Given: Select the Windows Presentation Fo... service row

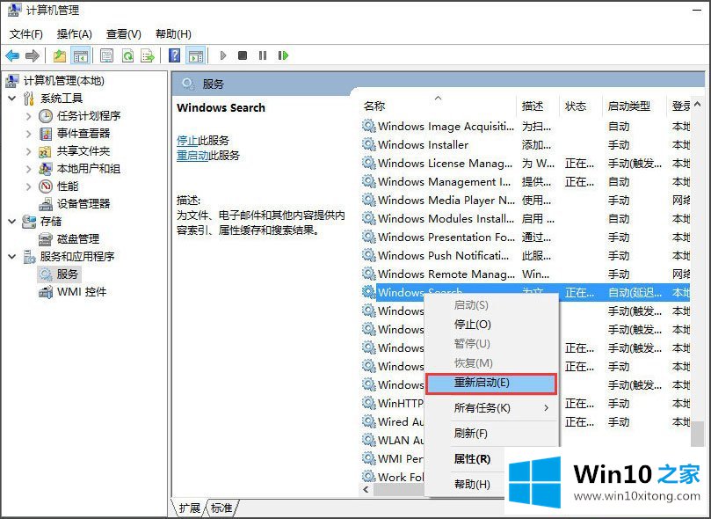Looking at the screenshot, I should click(x=526, y=238).
